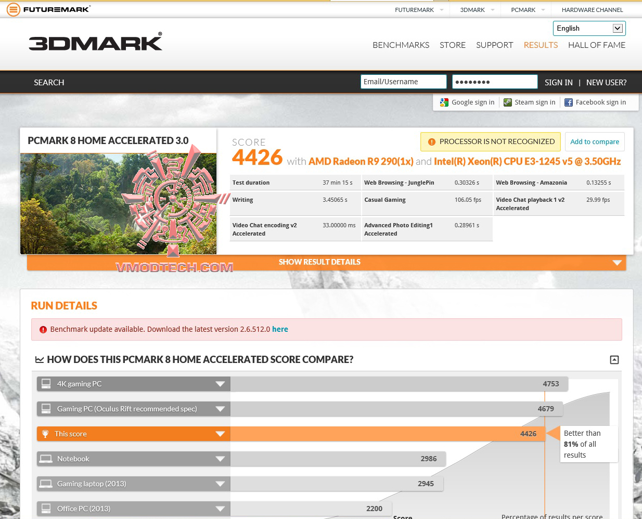
Task: Expand the Oculus Rift gaming PC row arrow
Action: (x=220, y=409)
